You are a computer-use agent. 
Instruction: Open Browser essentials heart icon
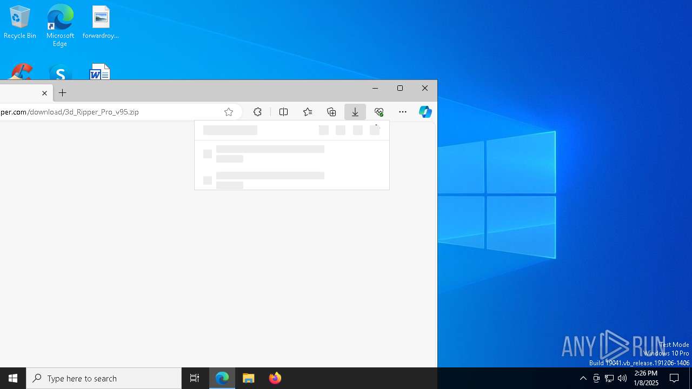[379, 112]
